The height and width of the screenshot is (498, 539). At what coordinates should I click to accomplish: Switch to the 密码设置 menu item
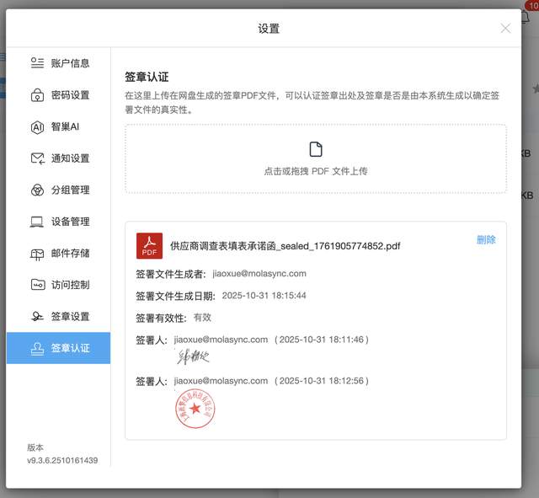(70, 95)
